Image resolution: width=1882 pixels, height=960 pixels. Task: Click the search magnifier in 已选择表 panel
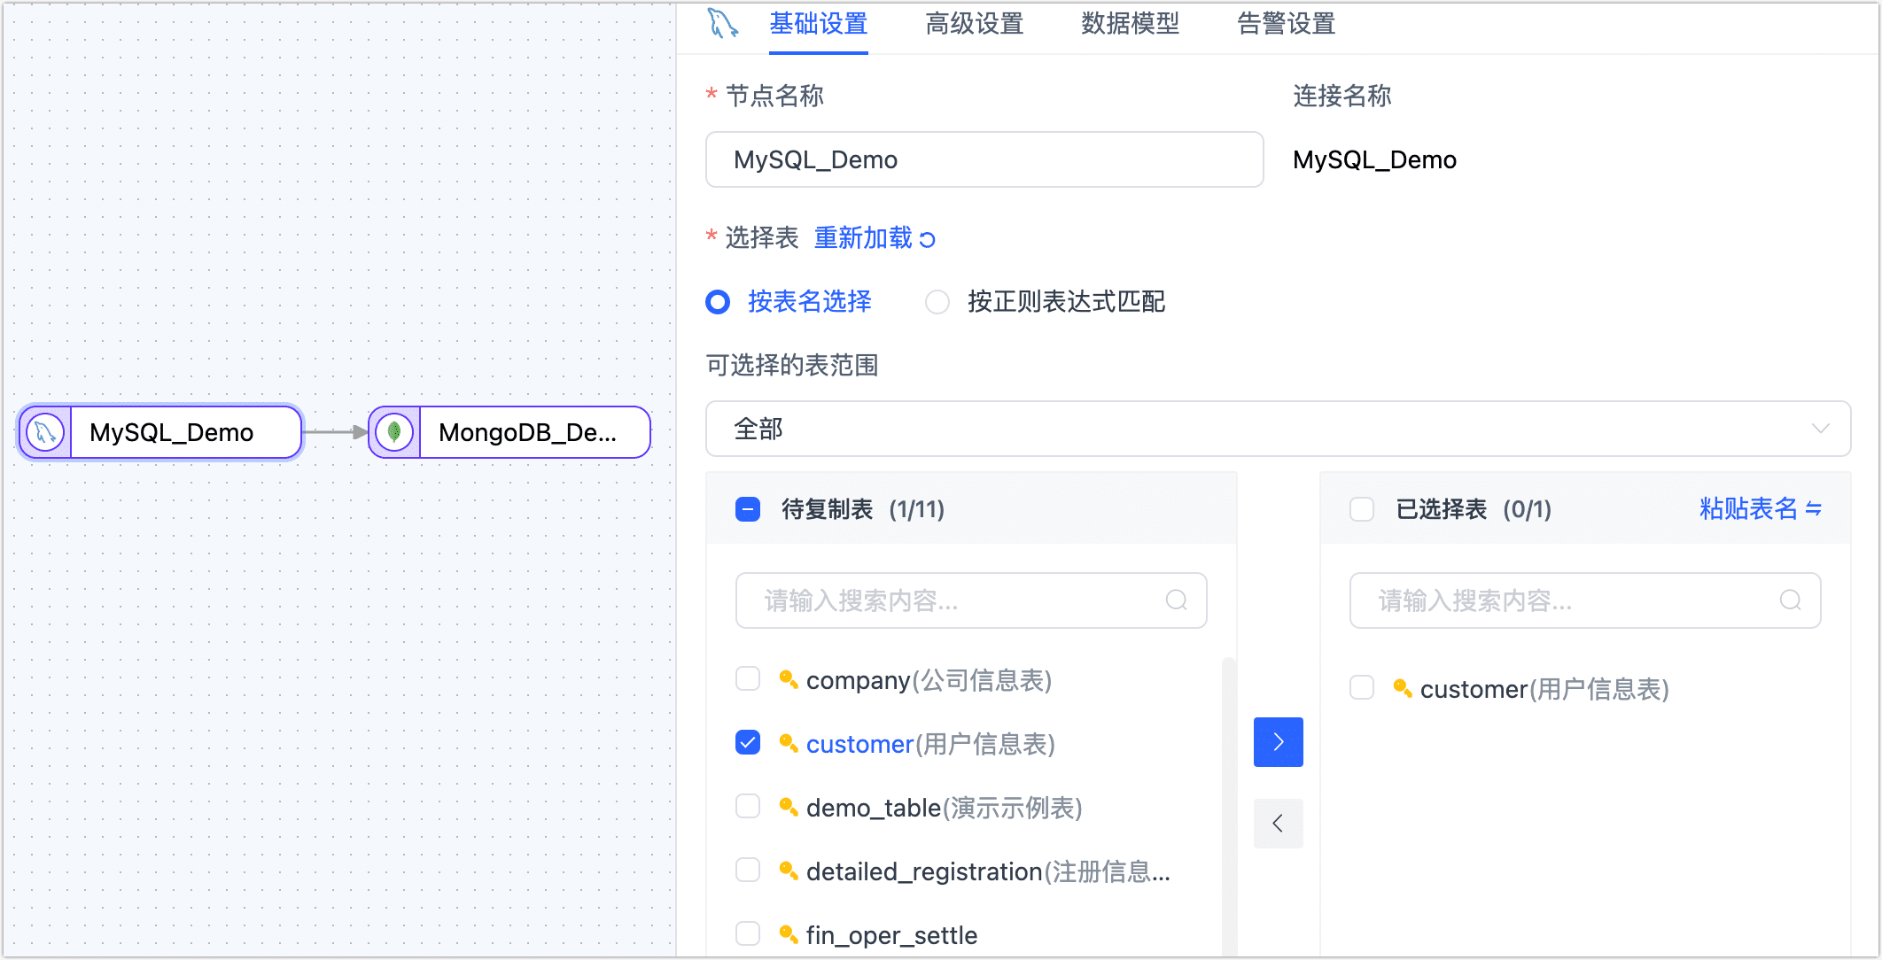[x=1791, y=600]
